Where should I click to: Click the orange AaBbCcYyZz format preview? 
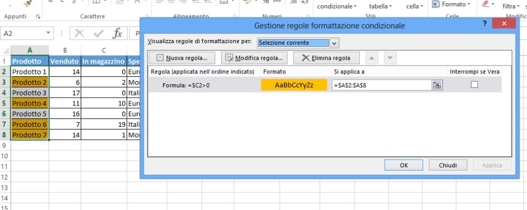(294, 85)
